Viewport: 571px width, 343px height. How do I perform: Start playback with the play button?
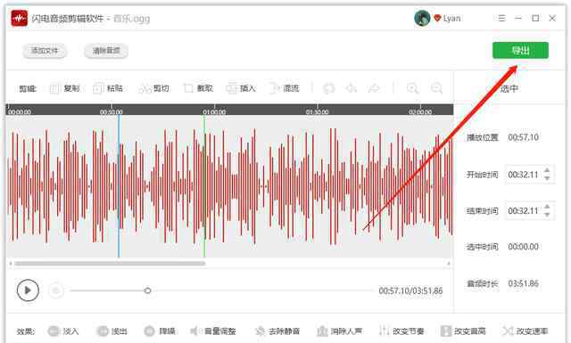click(x=28, y=290)
